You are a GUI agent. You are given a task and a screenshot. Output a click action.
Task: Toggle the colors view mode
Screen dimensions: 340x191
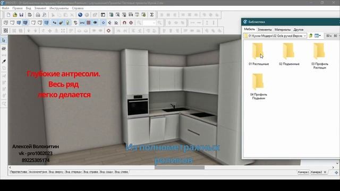19,23
